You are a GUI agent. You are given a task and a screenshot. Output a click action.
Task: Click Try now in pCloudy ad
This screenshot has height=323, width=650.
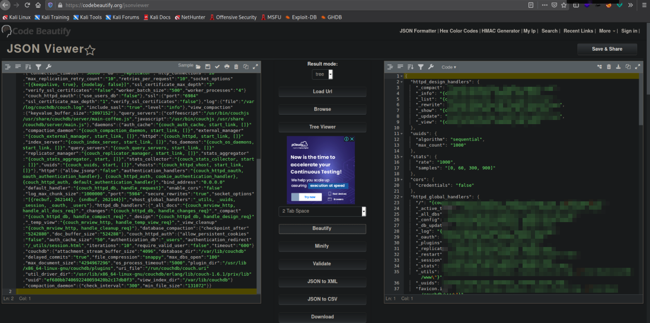[x=307, y=197]
